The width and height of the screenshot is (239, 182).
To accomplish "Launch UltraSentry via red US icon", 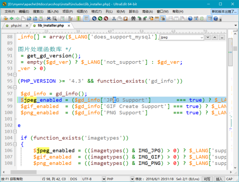I will (106, 18).
